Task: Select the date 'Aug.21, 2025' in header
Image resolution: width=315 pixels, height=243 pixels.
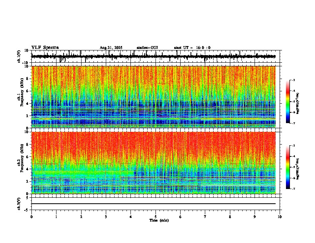Action: tap(111, 48)
